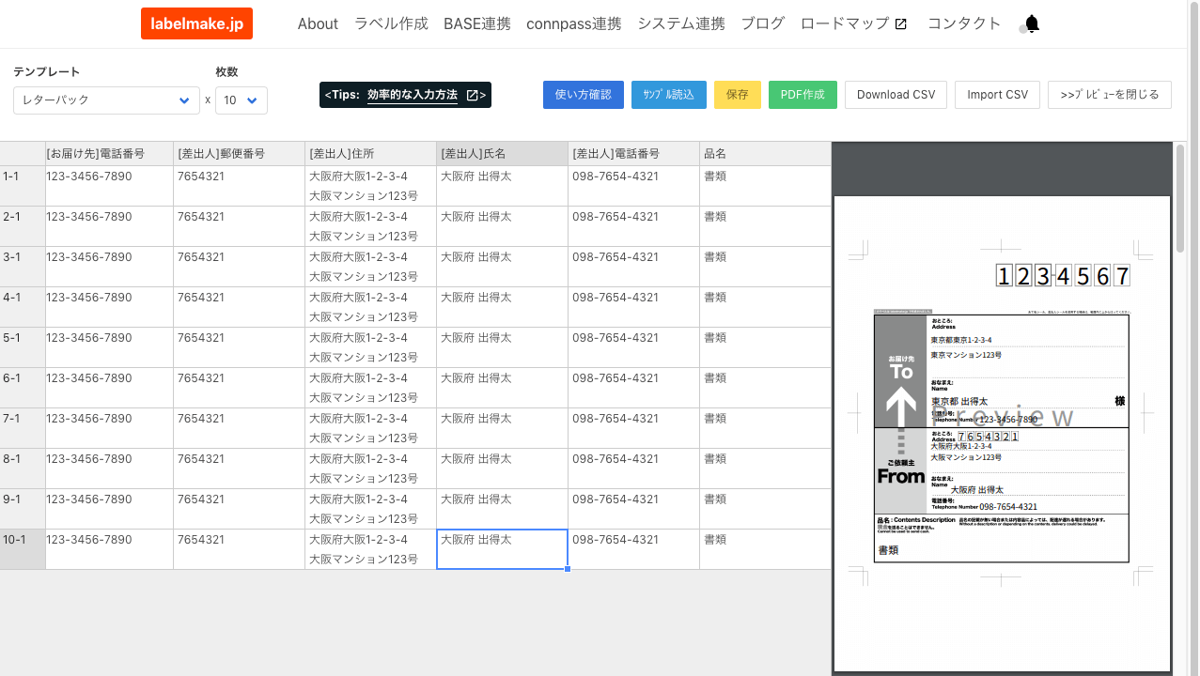Open the テンプレート dropdown showing レターパック

coord(106,100)
